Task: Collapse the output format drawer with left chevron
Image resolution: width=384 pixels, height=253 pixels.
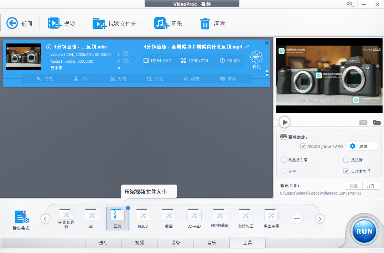Action: click(45, 218)
